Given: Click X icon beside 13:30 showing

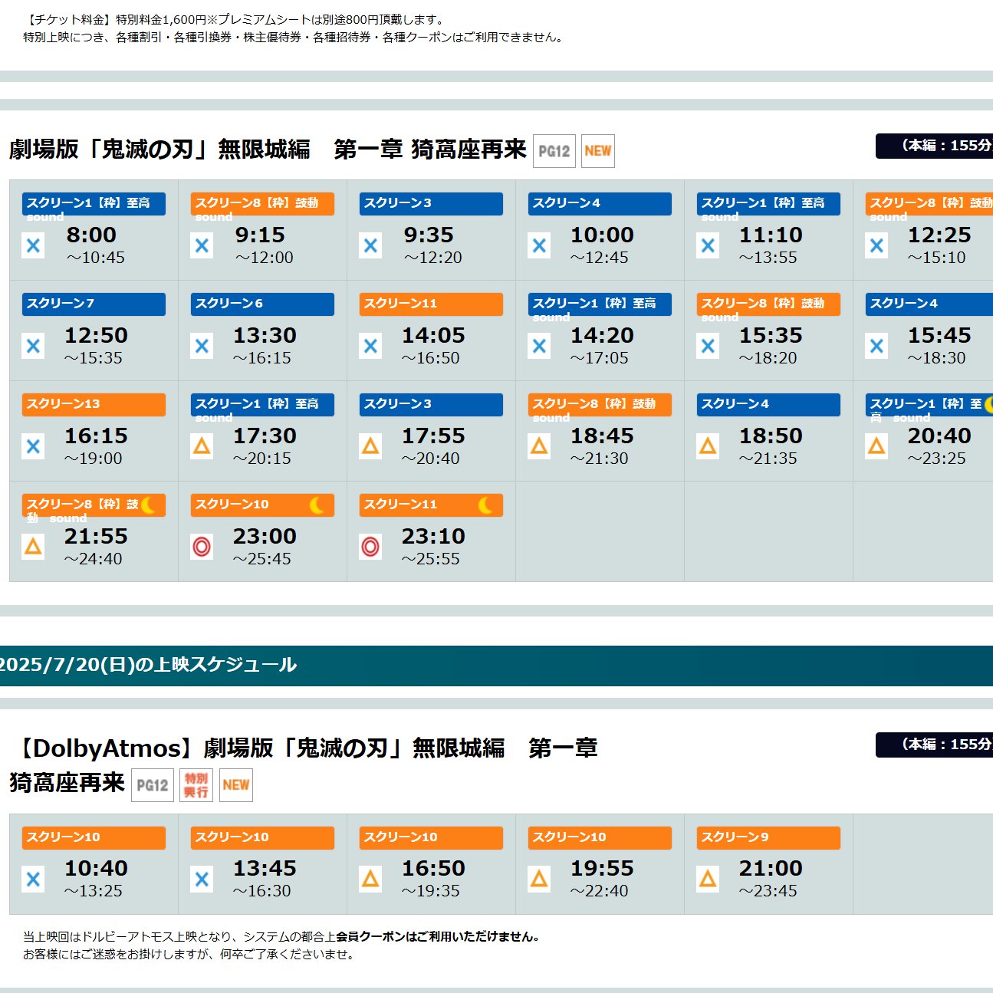Looking at the screenshot, I should (x=202, y=347).
